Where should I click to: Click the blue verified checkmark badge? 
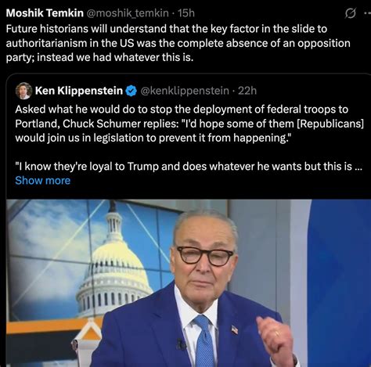[x=131, y=91]
